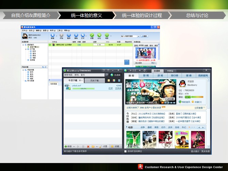Screen dimensions: 228x171
Task: Open the 樱桃 movie poster thumbnail
Action: pyautogui.click(x=133, y=139)
